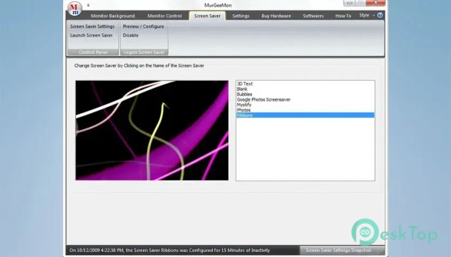The width and height of the screenshot is (451, 257).
Task: Switch to the Monitor Background tab
Action: point(113,16)
